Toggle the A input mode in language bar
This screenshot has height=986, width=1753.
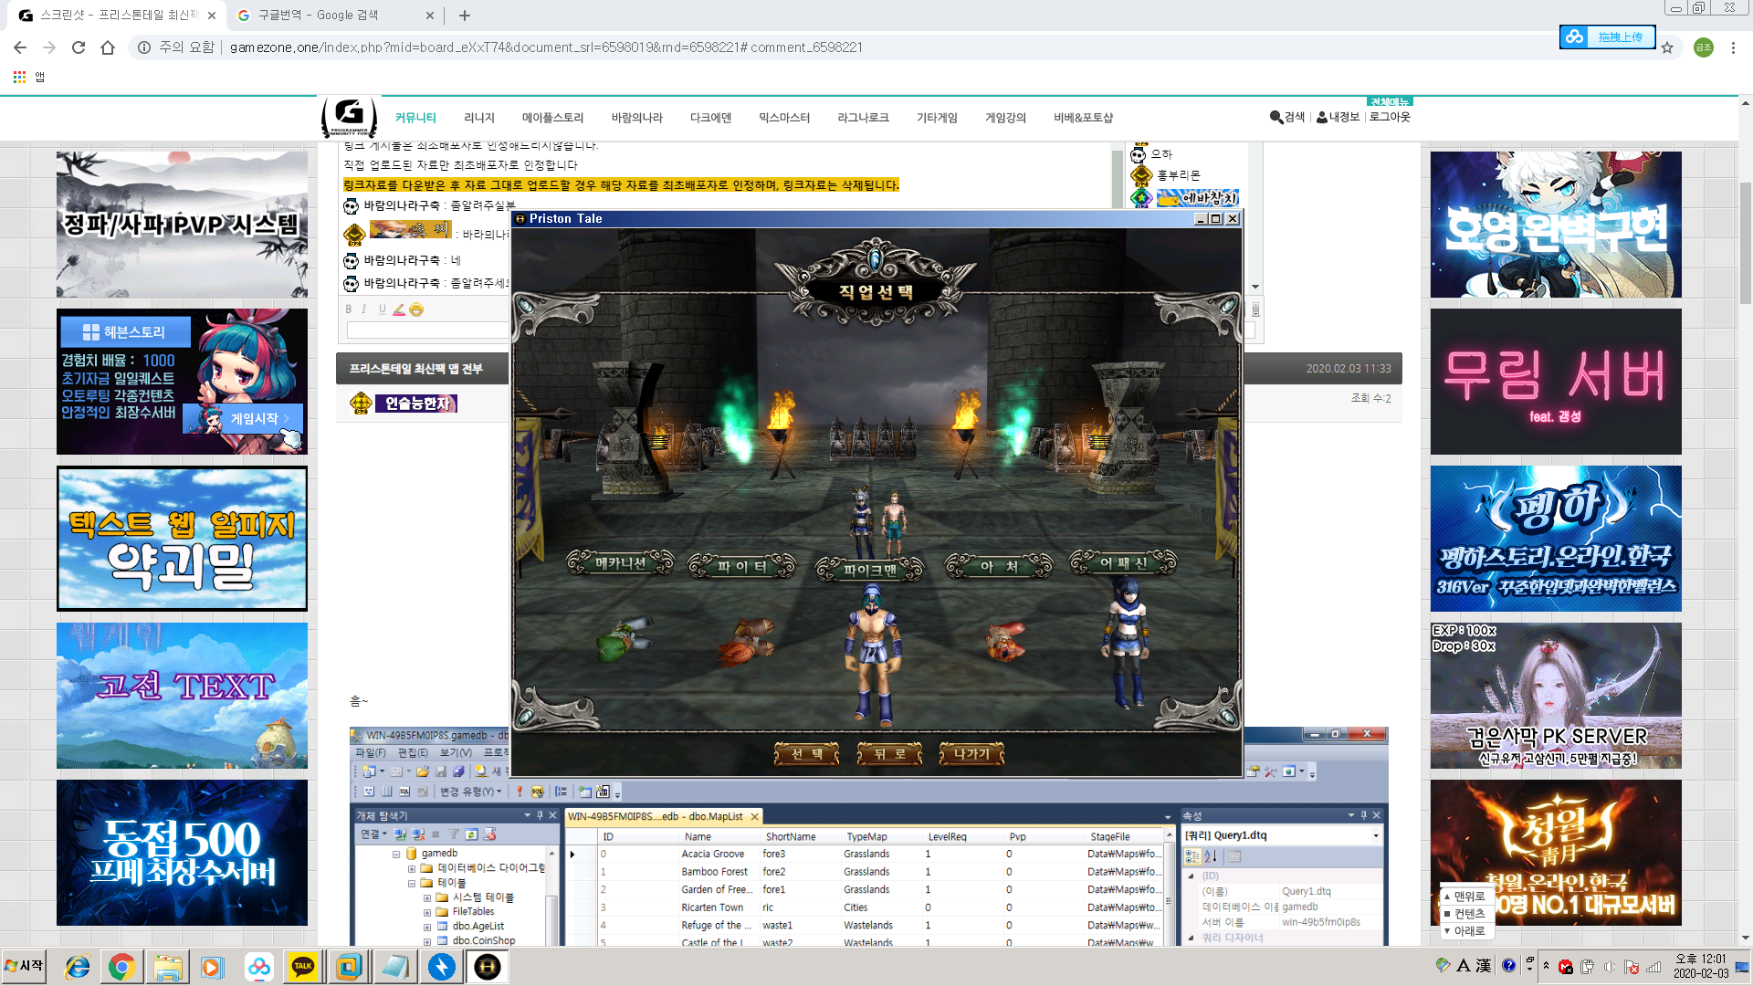(1463, 966)
